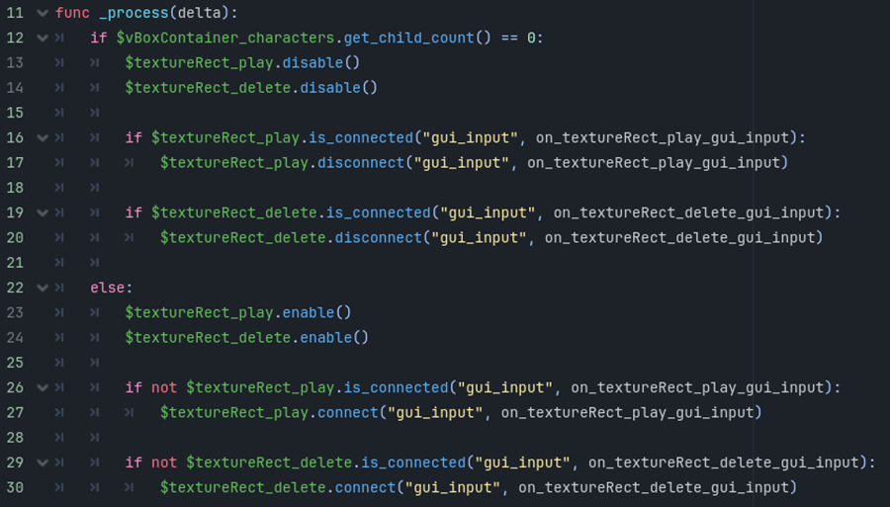
Task: Click is_connected on line 26
Action: pos(397,387)
